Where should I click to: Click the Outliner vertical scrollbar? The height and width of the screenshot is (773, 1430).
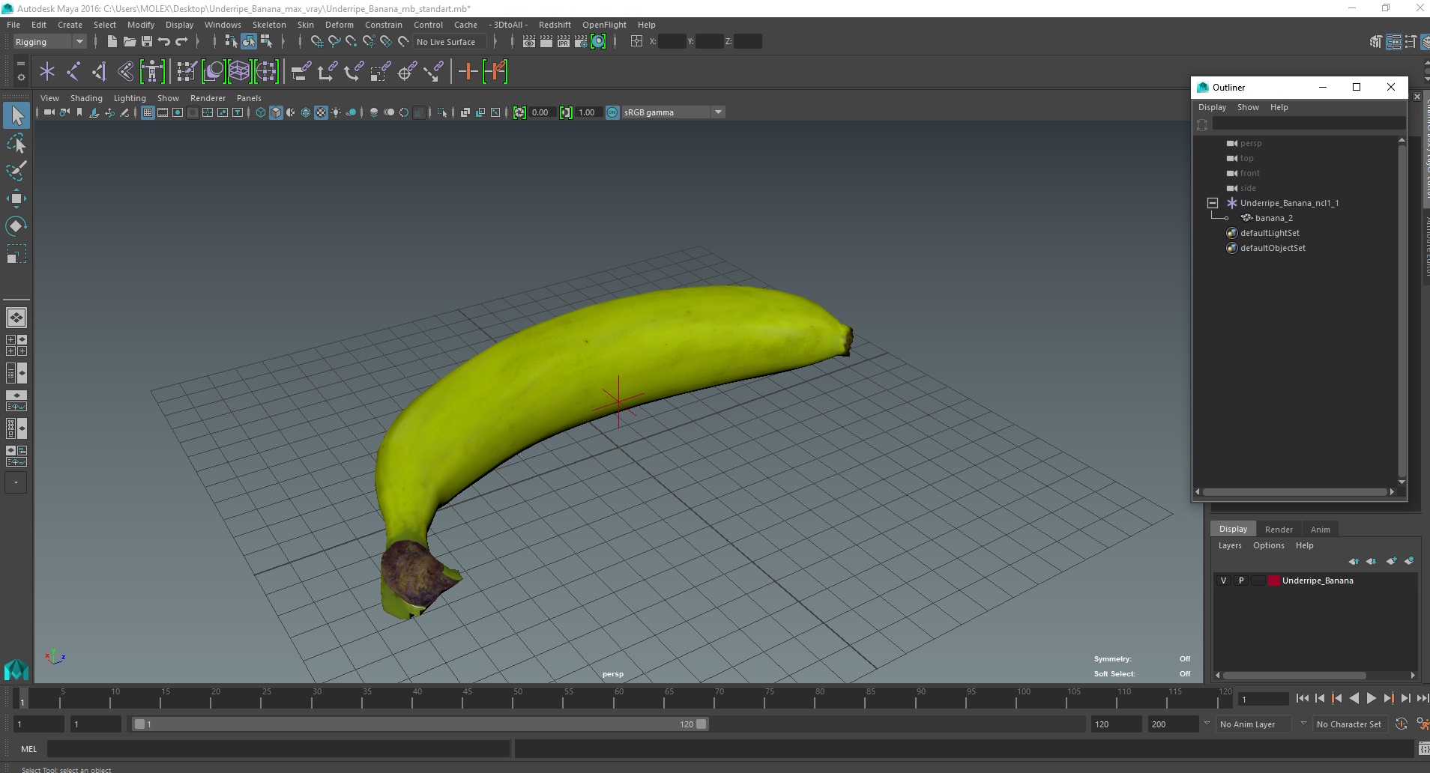pyautogui.click(x=1402, y=310)
